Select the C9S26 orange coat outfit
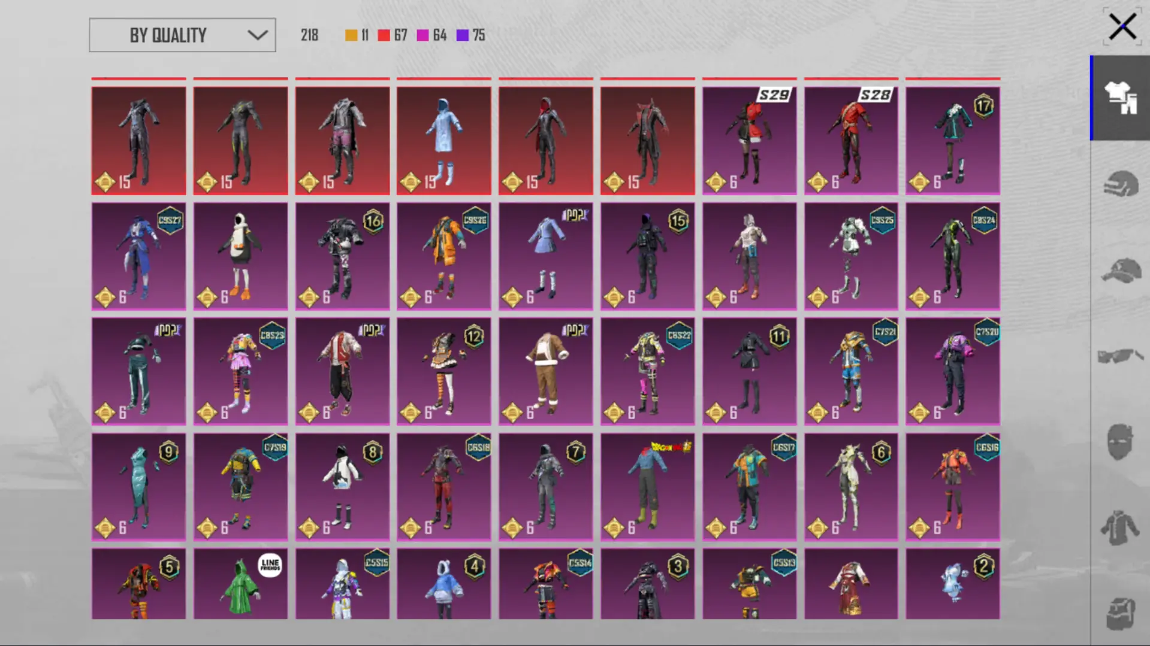The height and width of the screenshot is (646, 1150). click(x=444, y=256)
